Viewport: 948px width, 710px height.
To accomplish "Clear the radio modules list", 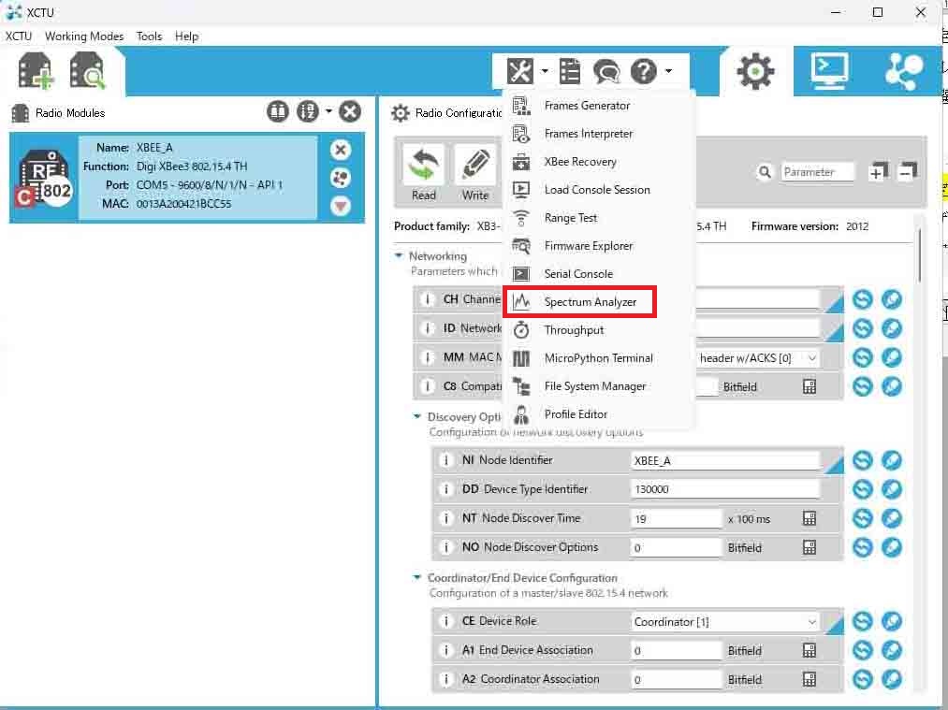I will coord(350,112).
